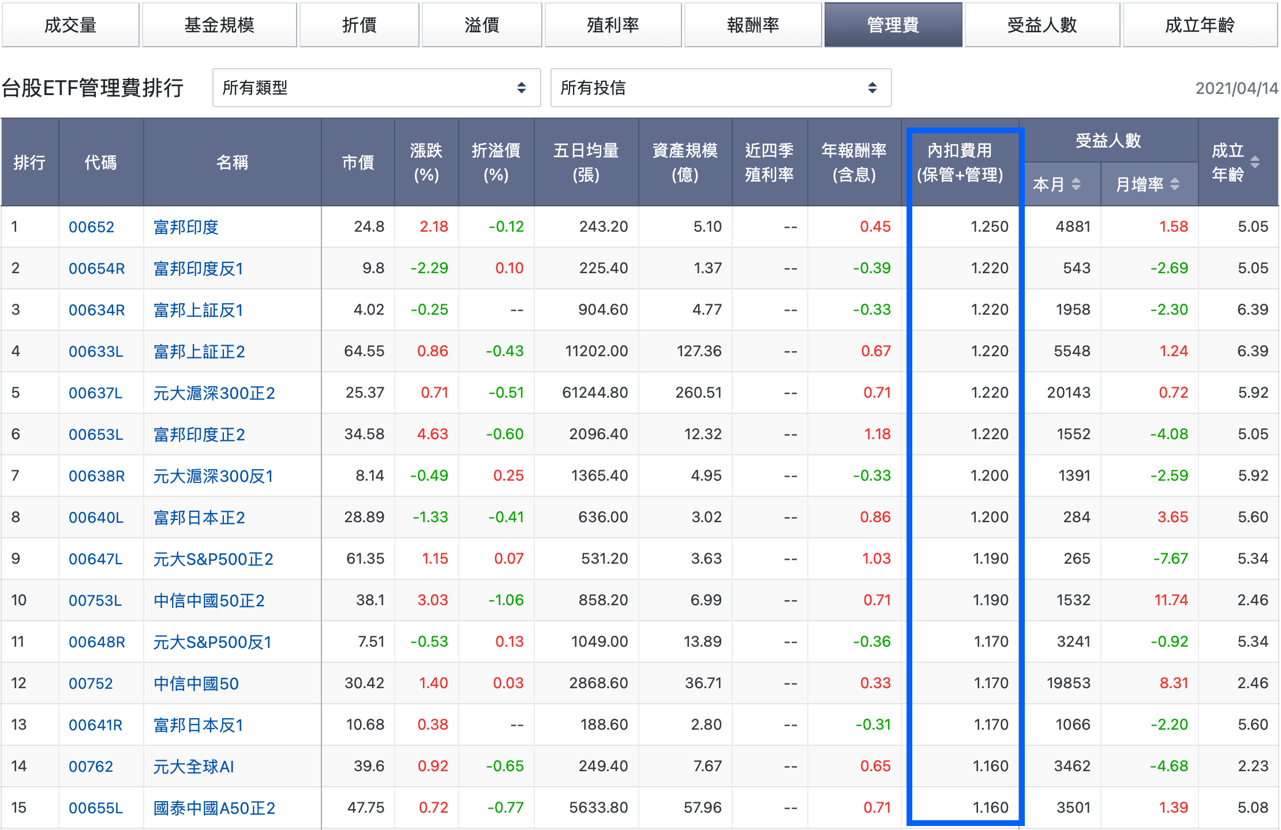Screen dimensions: 1281x830
Task: Open the 所有類型 dropdown
Action: tap(376, 88)
